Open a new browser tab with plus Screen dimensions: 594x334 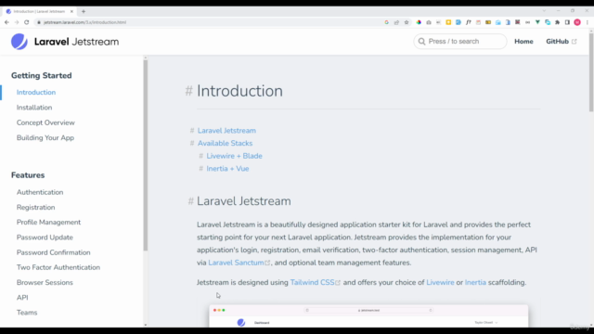[x=84, y=11]
